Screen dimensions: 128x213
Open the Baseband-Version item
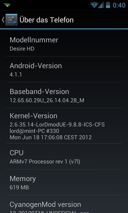tap(64, 95)
